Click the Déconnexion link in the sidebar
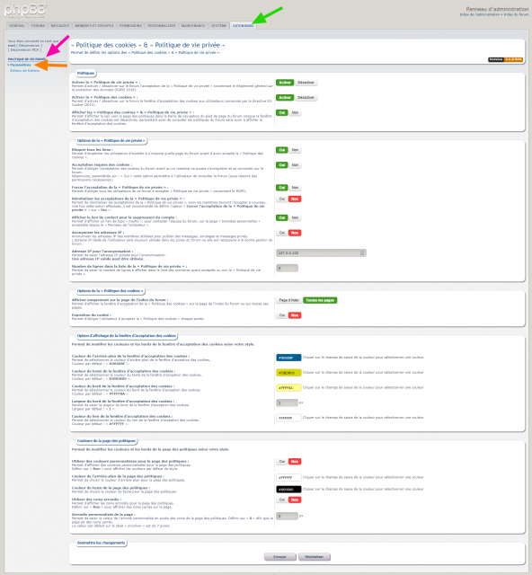Image resolution: width=532 pixels, height=575 pixels. point(29,46)
